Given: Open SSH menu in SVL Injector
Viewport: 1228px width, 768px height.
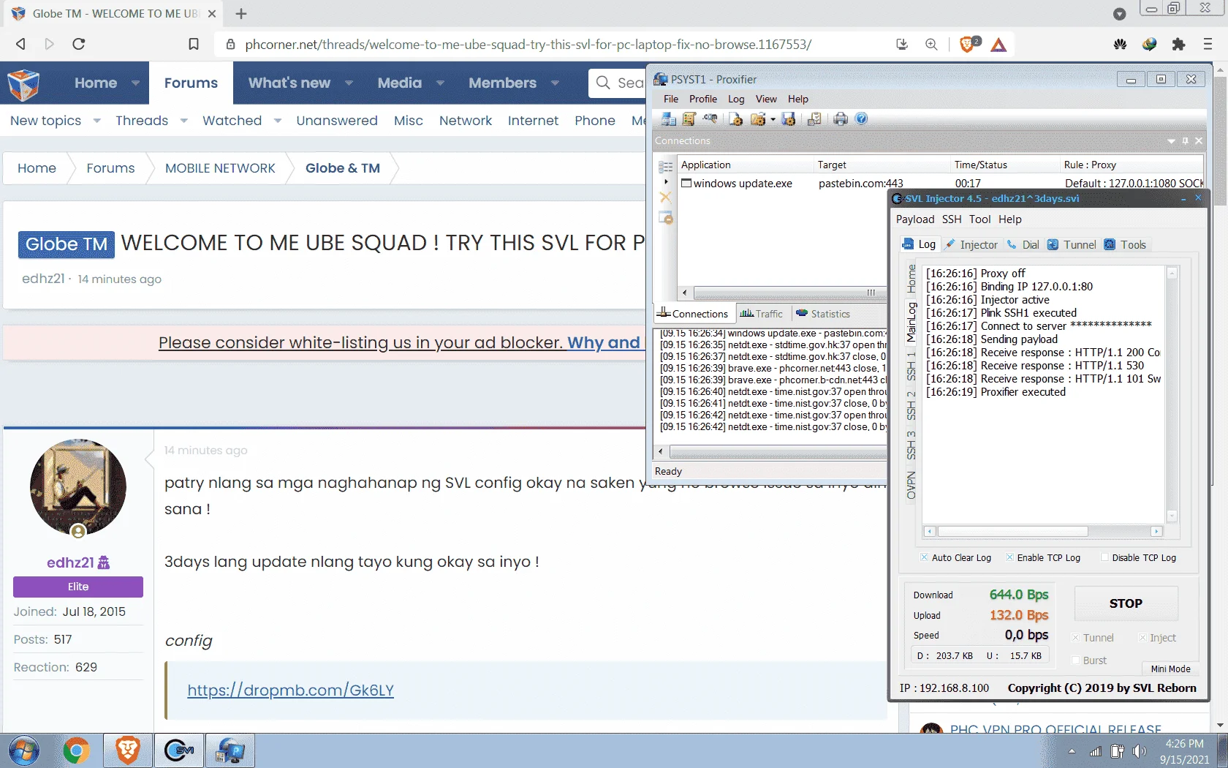Looking at the screenshot, I should point(952,219).
